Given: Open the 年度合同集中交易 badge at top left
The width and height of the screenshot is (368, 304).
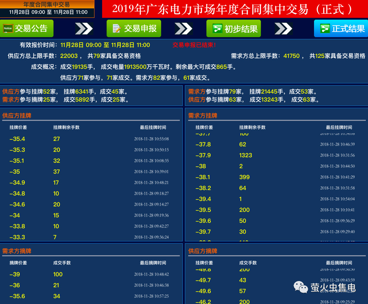Looking at the screenshot, I should (x=47, y=9).
